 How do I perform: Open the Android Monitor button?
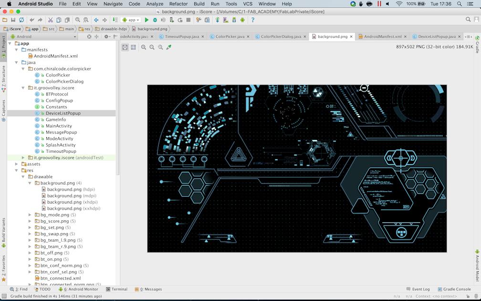[x=78, y=290]
